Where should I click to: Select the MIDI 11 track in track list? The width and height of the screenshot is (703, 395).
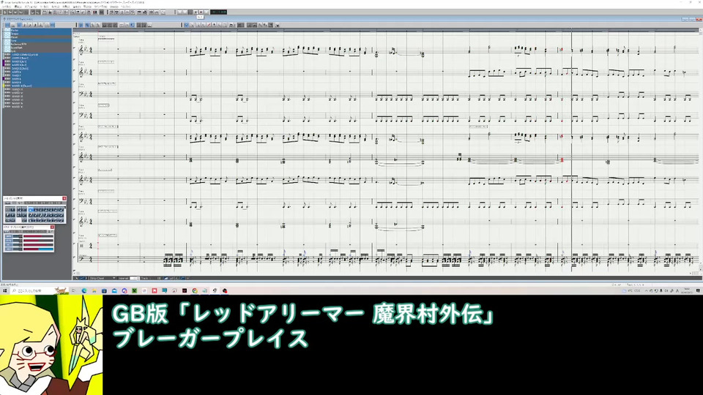point(37,89)
